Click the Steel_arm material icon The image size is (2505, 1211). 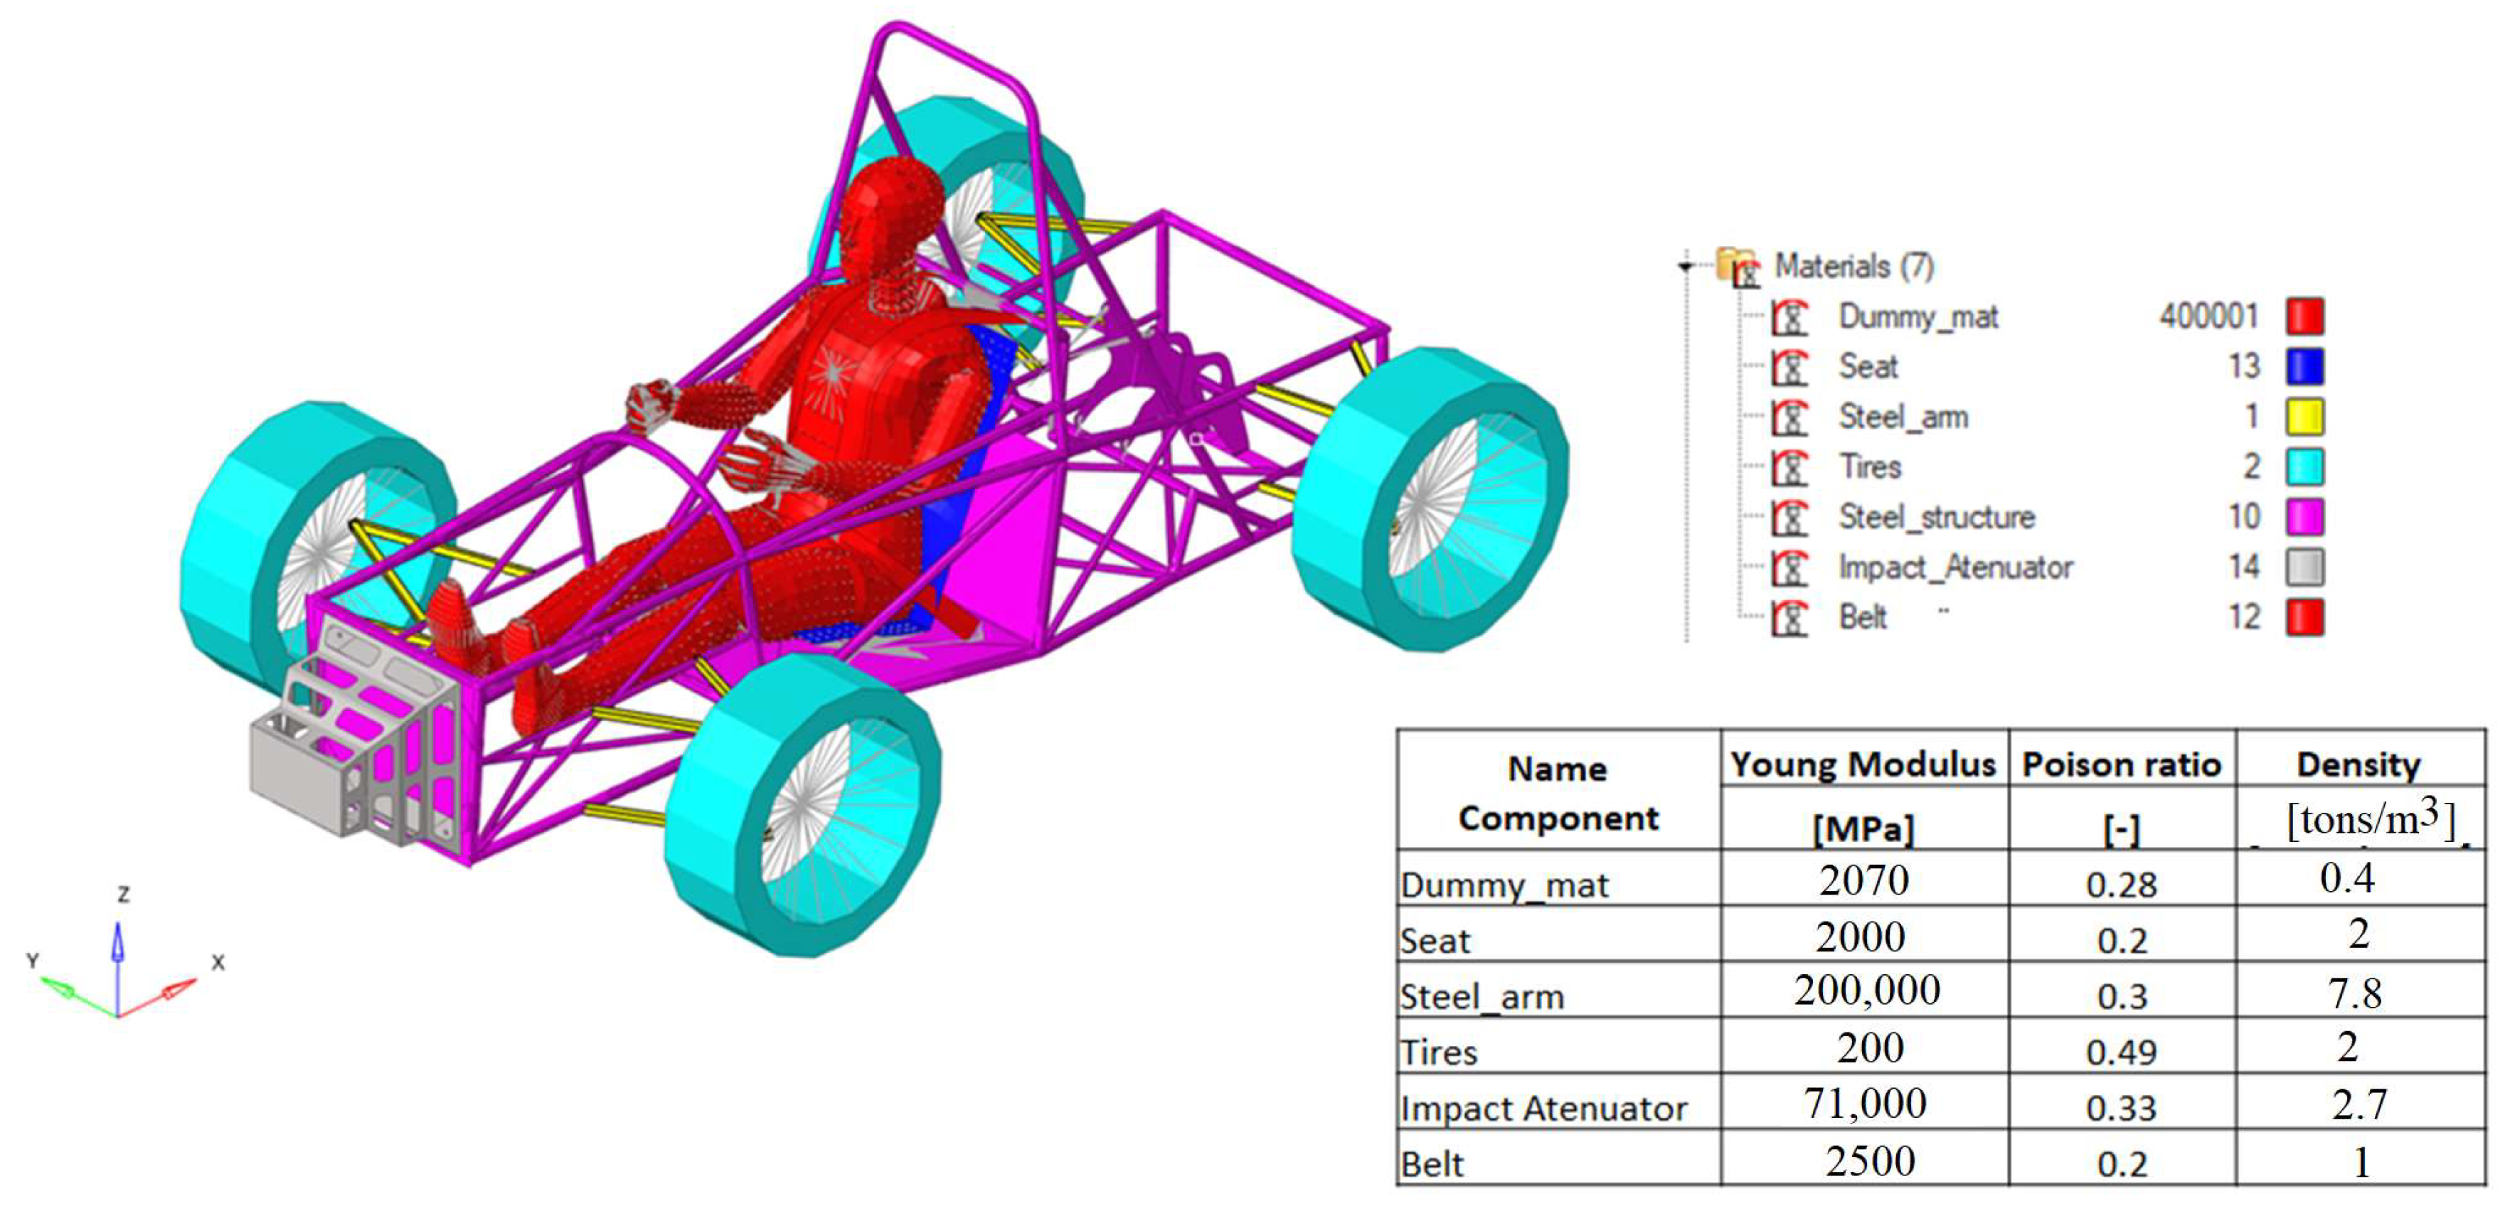point(1789,418)
